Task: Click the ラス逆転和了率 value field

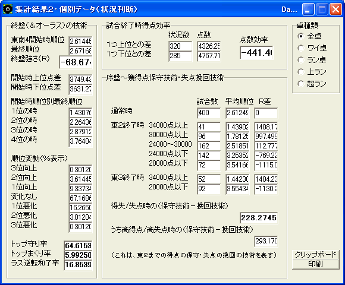Action: click(x=78, y=265)
